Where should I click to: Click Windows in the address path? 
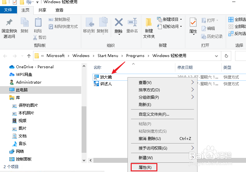pyautogui.click(x=81, y=56)
